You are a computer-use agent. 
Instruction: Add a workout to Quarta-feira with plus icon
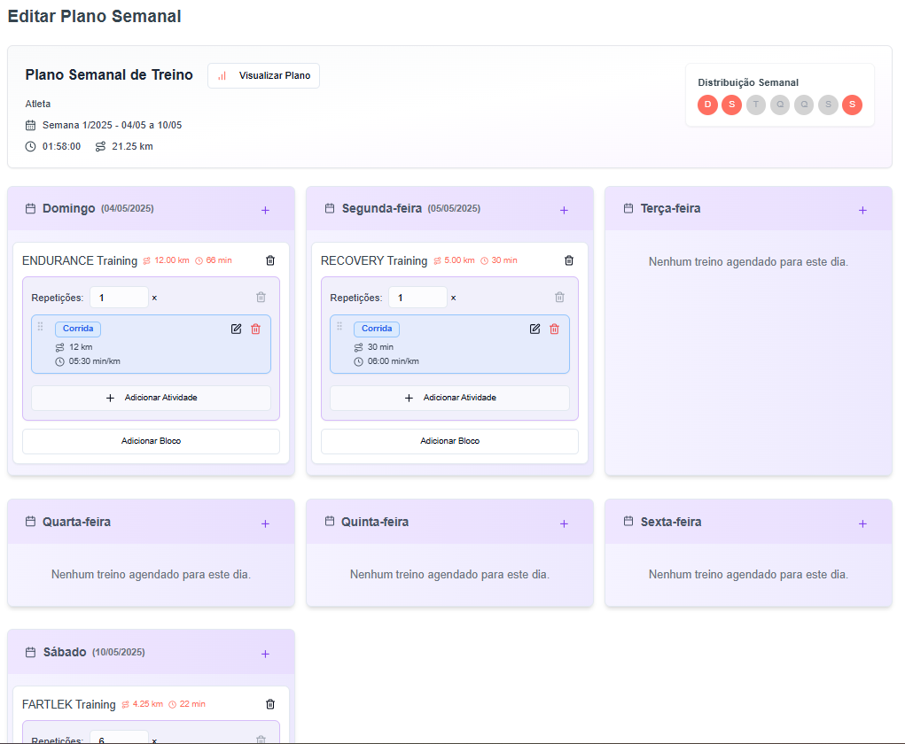pyautogui.click(x=266, y=523)
